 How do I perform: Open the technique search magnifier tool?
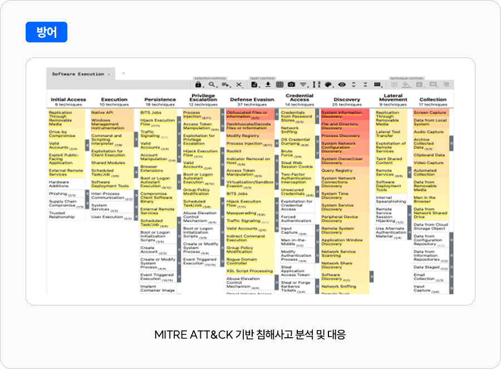pyautogui.click(x=212, y=85)
